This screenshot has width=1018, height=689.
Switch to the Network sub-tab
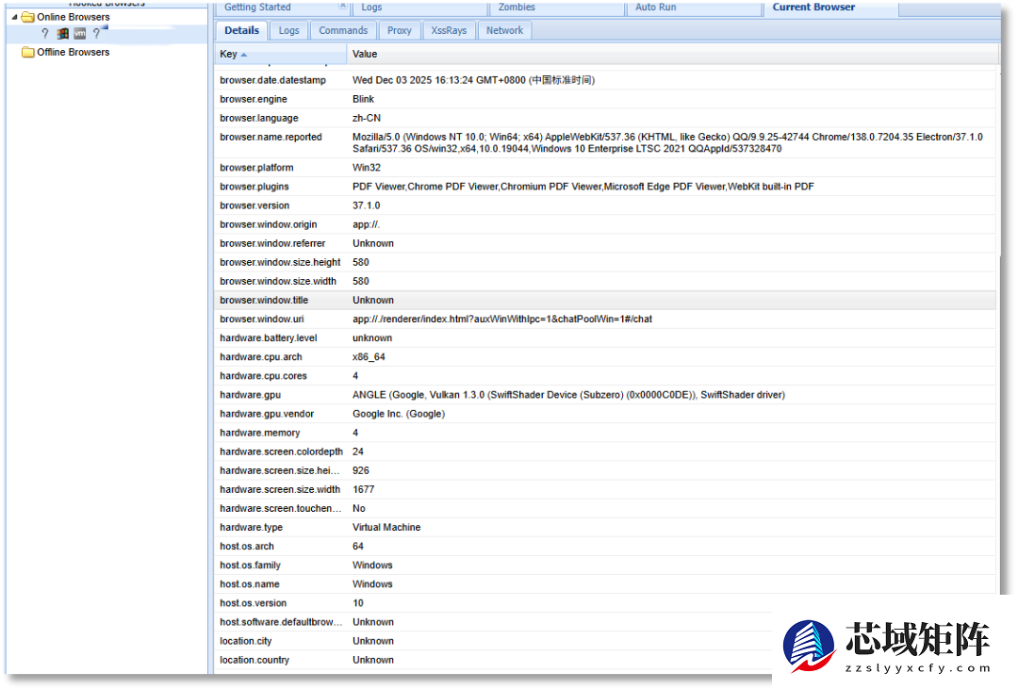pyautogui.click(x=504, y=30)
